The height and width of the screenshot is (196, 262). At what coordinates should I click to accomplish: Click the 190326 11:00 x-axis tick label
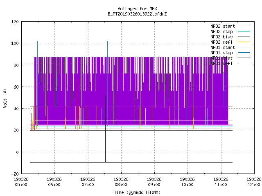click(221, 182)
